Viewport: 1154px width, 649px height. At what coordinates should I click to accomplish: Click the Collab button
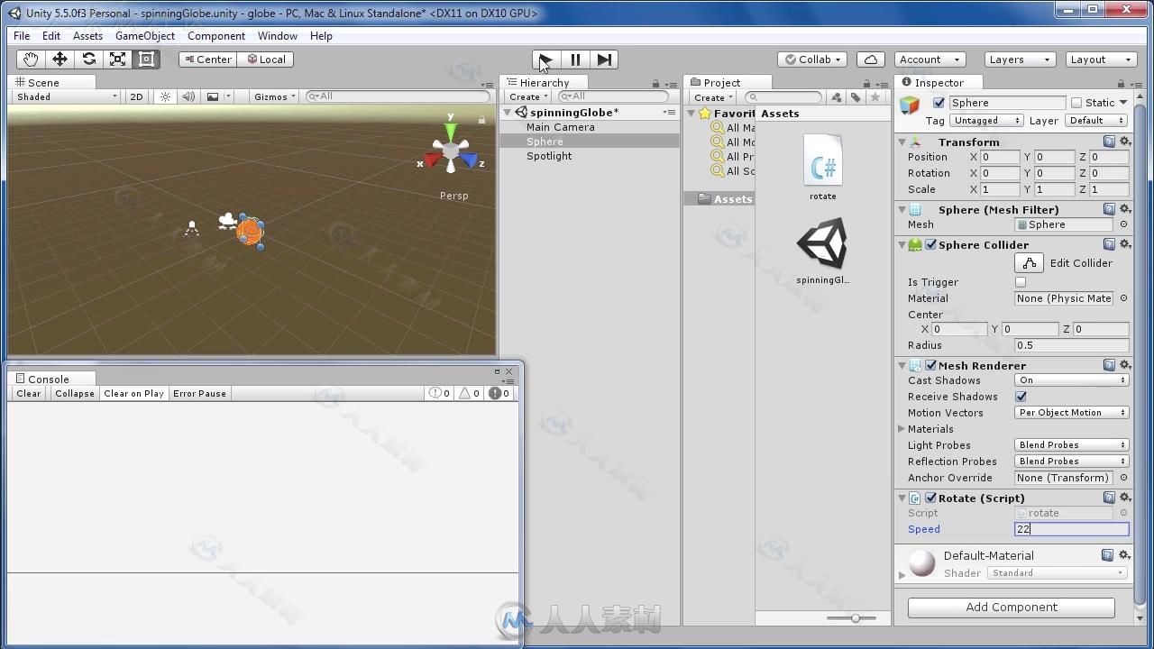[x=812, y=59]
